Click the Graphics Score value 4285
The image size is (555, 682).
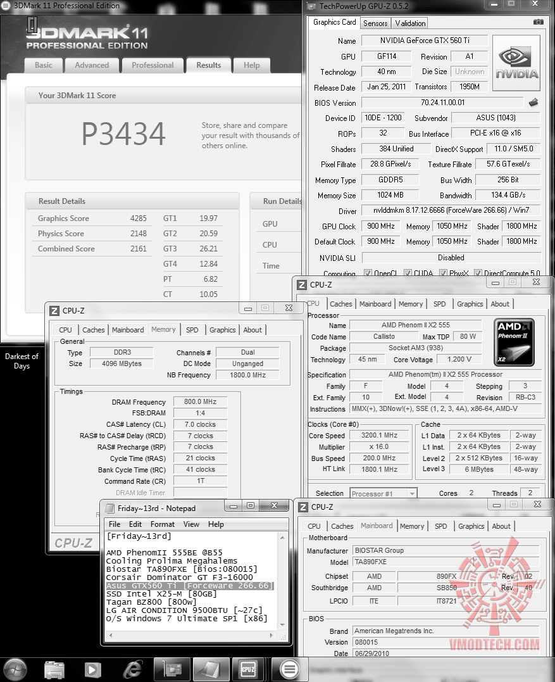[138, 218]
